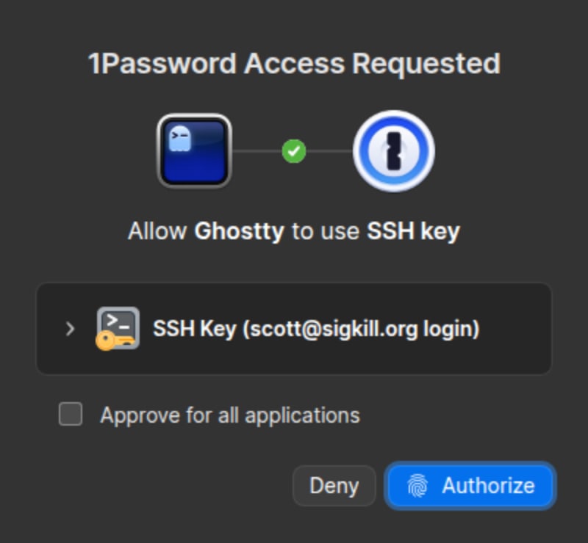Expand the SSH Key details chevron
The image size is (588, 543).
[70, 329]
